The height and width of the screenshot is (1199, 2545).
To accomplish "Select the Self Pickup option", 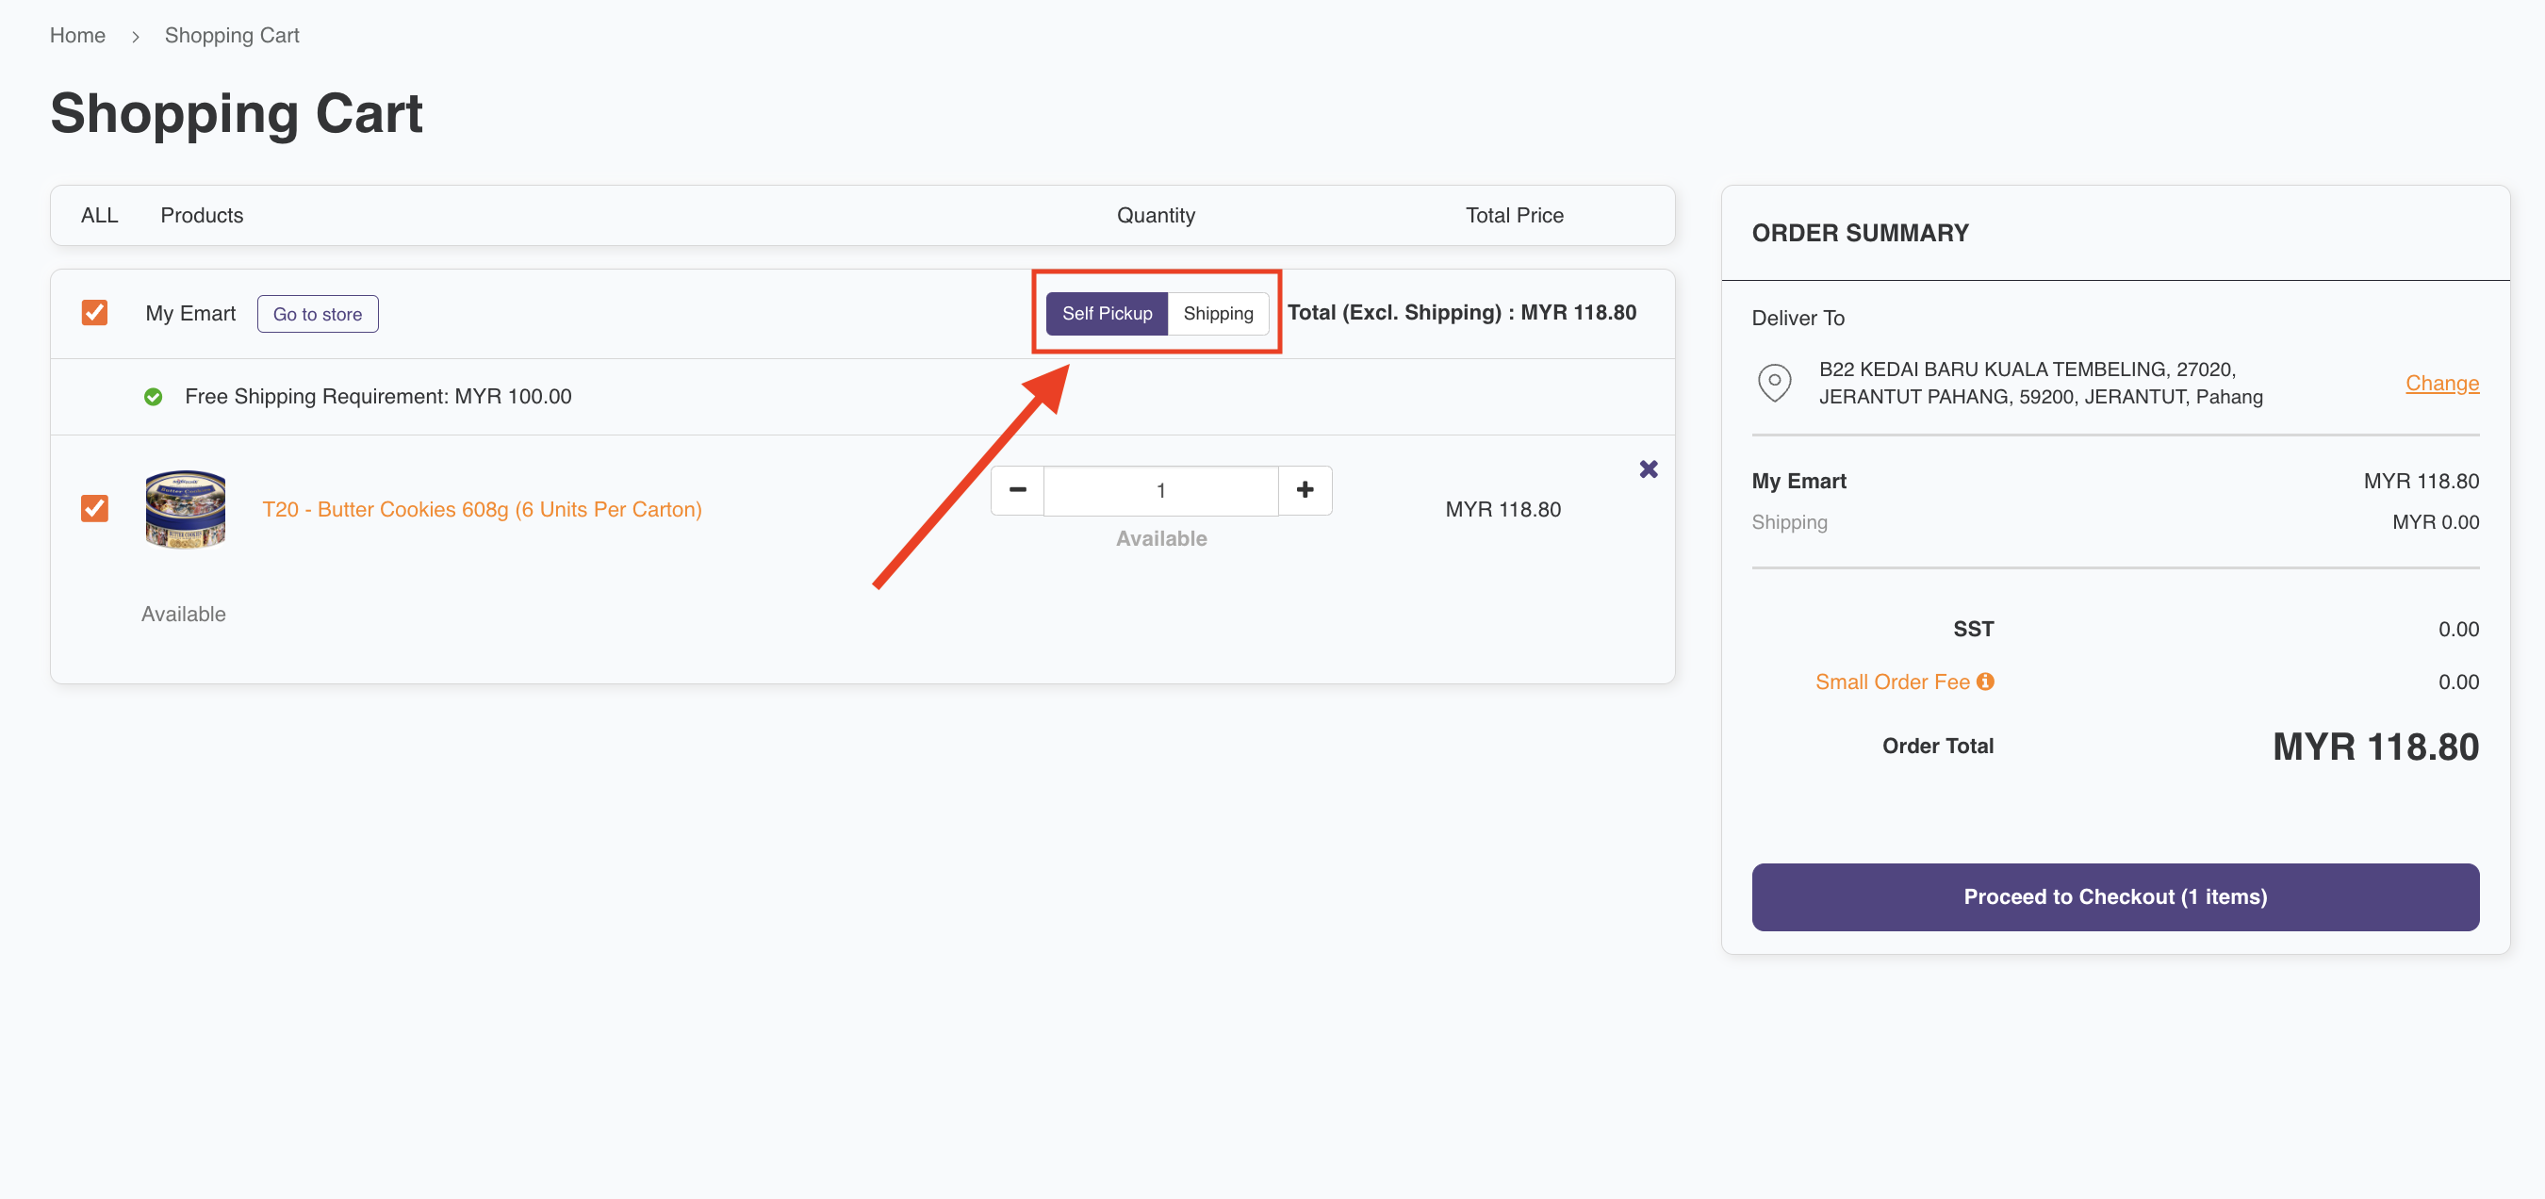I will [x=1107, y=313].
